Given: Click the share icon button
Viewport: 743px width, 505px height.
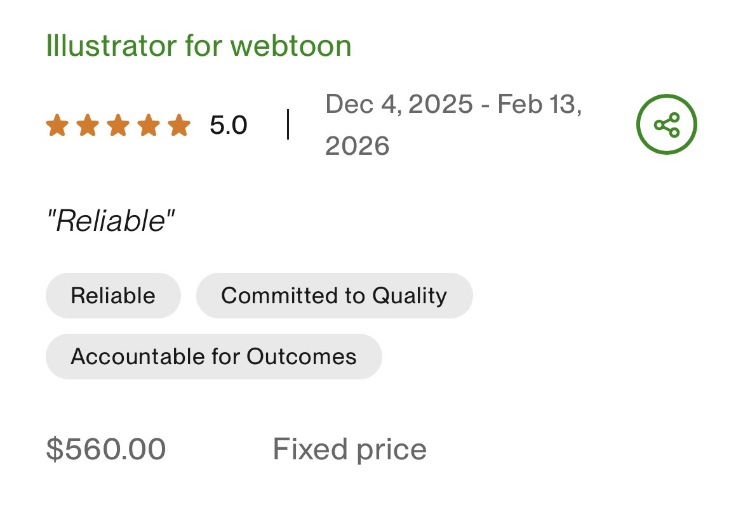Looking at the screenshot, I should [666, 124].
